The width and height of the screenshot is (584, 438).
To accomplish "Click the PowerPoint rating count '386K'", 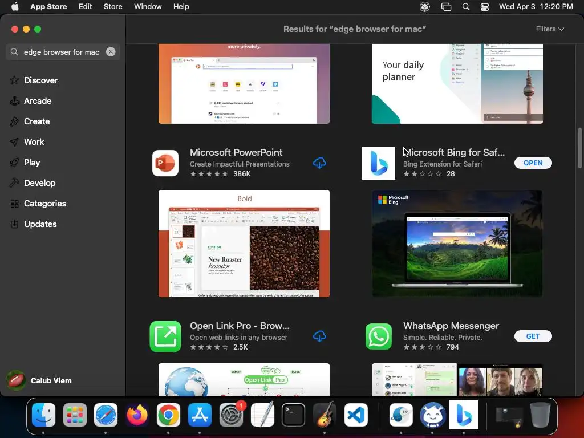I will pyautogui.click(x=242, y=173).
